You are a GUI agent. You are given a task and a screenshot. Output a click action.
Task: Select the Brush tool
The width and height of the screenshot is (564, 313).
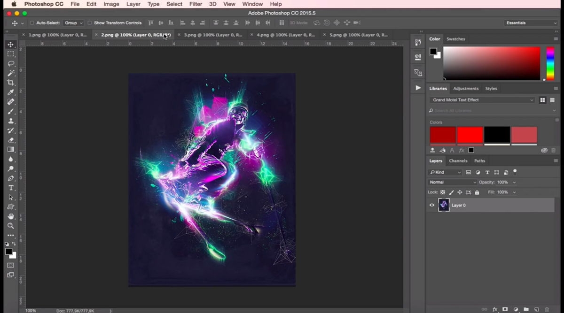pos(11,111)
